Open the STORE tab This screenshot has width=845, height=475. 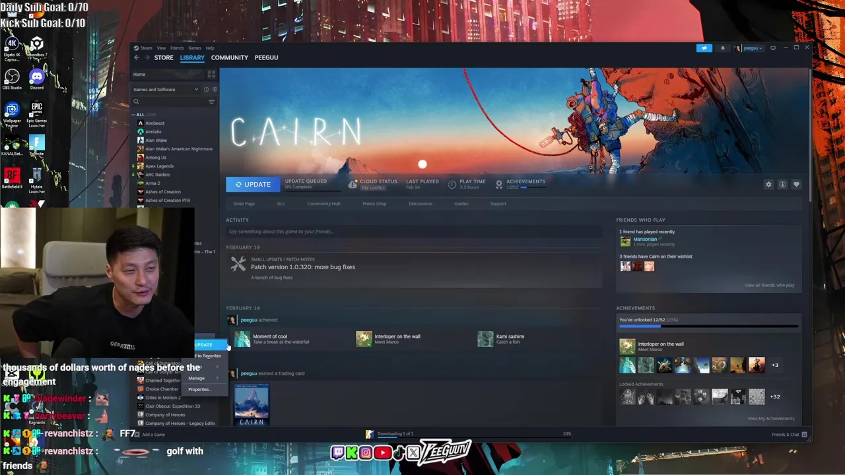coord(164,57)
